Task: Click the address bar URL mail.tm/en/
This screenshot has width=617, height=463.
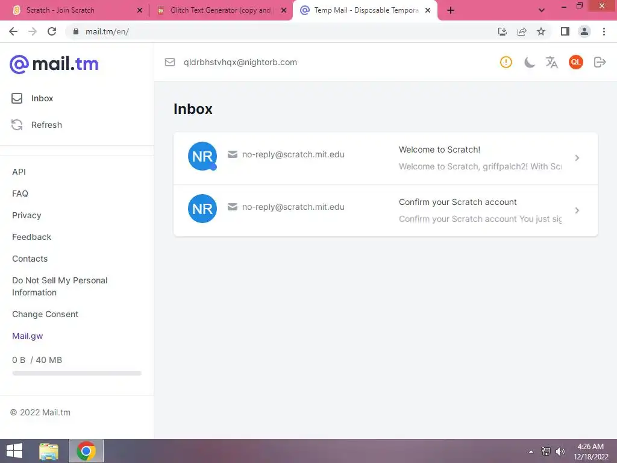Action: click(107, 31)
